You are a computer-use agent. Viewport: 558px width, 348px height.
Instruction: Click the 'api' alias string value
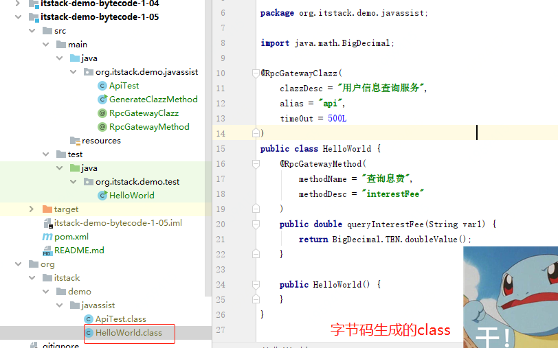point(330,104)
